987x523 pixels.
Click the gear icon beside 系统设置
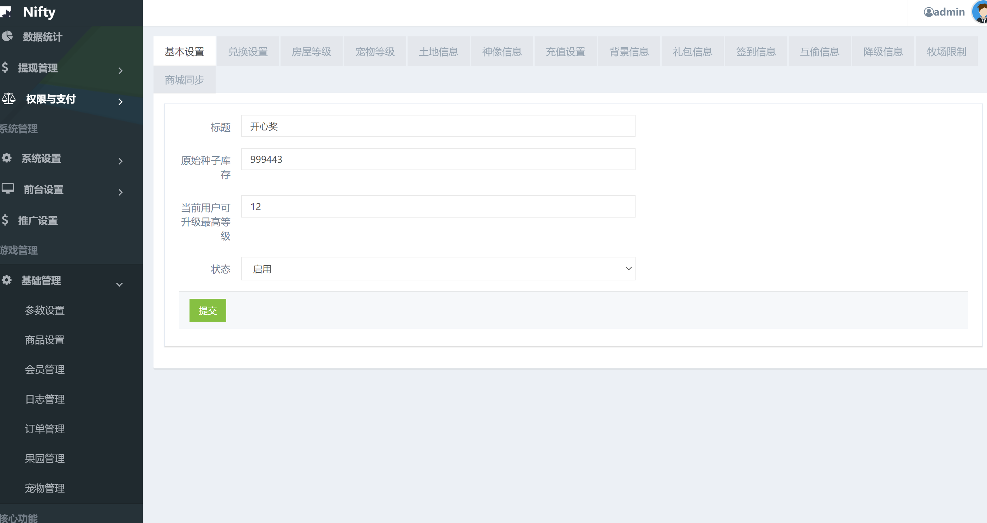tap(6, 158)
